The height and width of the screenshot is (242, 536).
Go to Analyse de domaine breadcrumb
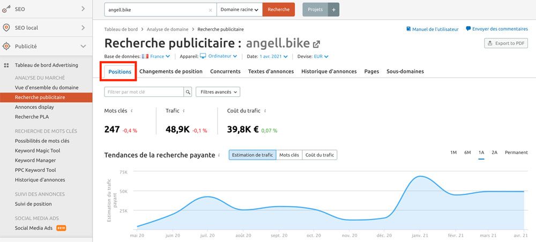(167, 29)
